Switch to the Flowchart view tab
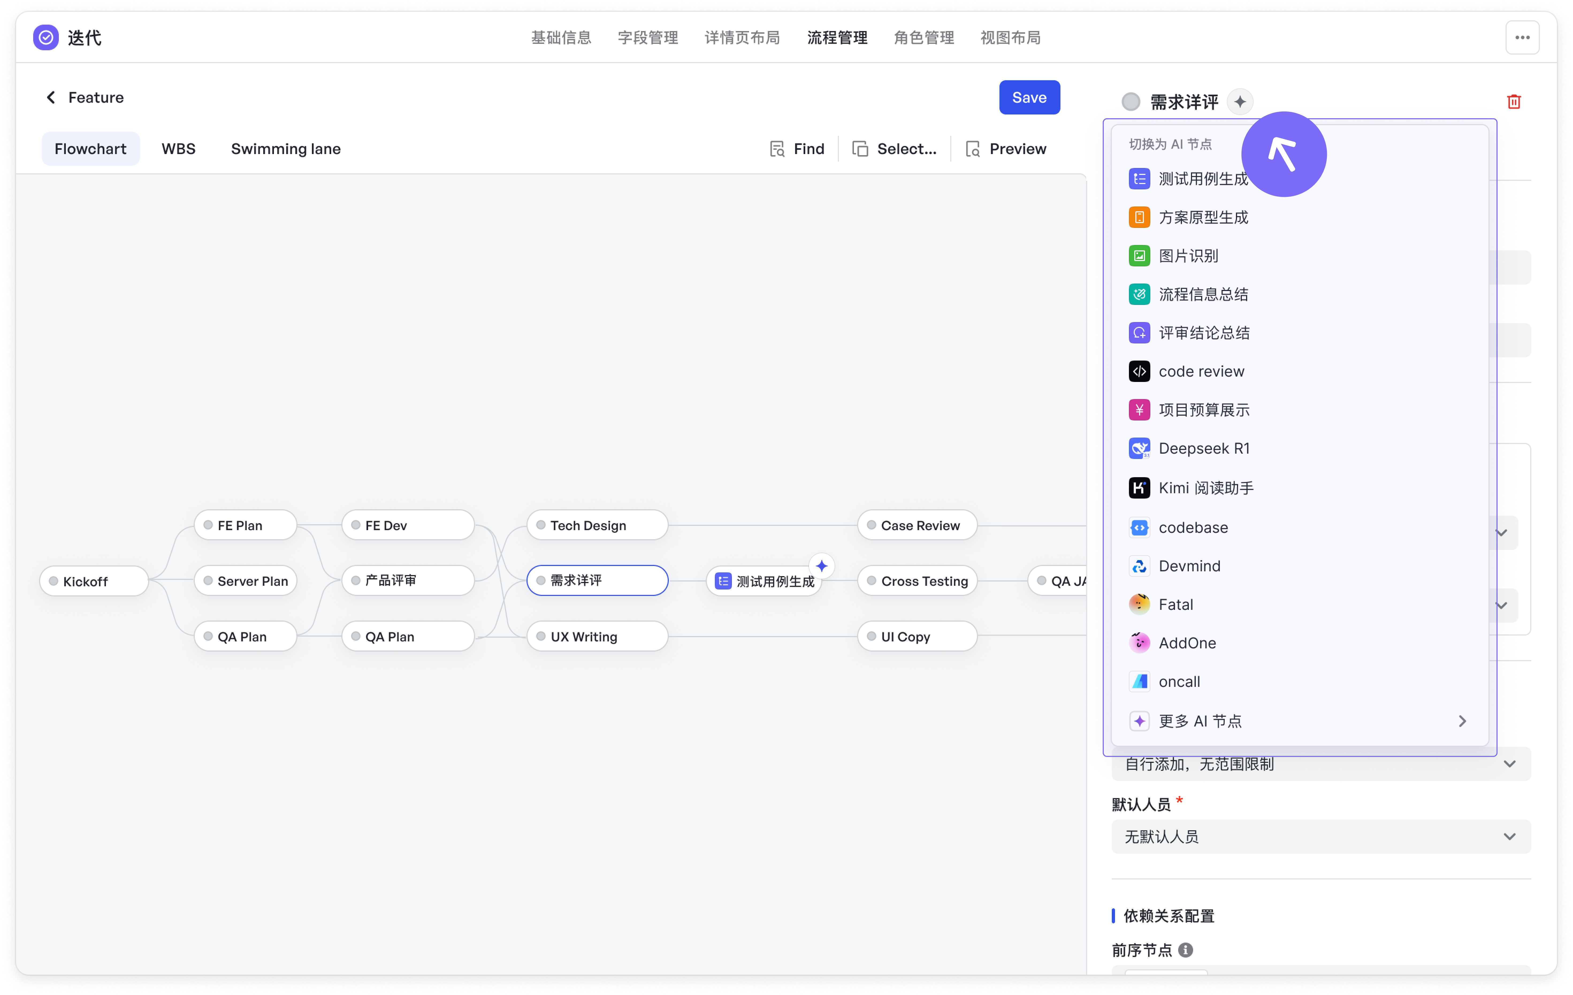 coord(91,149)
